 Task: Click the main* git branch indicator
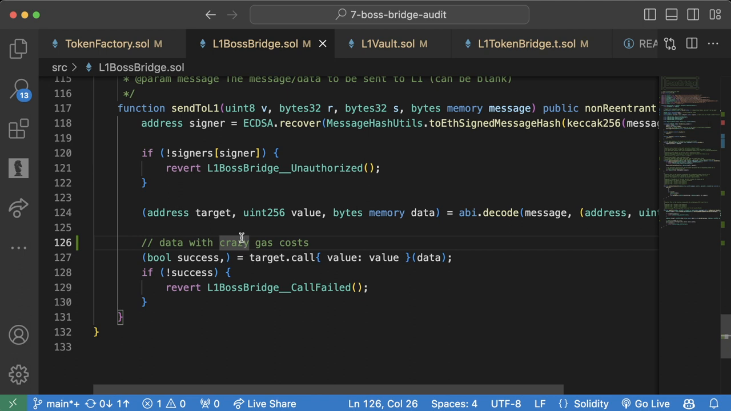click(56, 404)
